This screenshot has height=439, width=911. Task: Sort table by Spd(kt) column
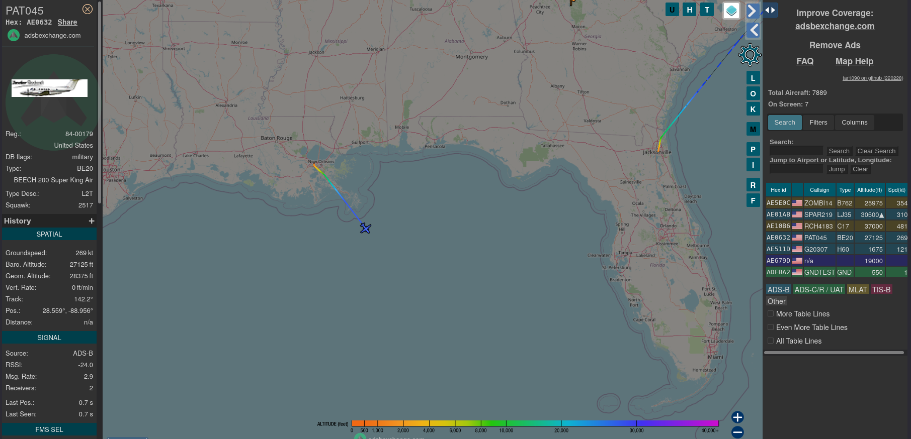coord(896,190)
